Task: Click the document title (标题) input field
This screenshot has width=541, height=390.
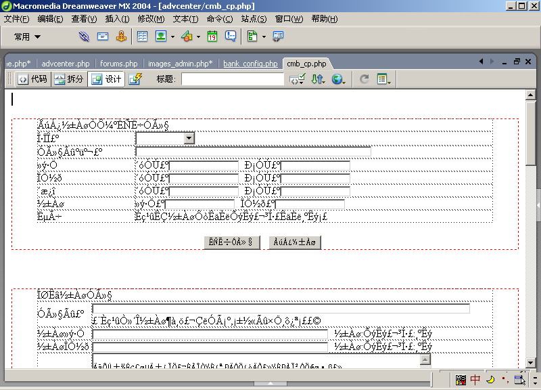Action: [232, 79]
